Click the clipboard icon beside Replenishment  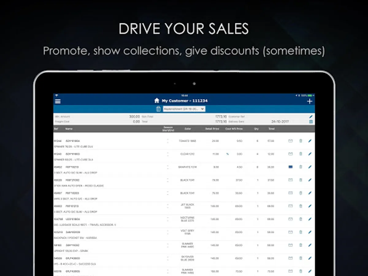click(x=158, y=109)
